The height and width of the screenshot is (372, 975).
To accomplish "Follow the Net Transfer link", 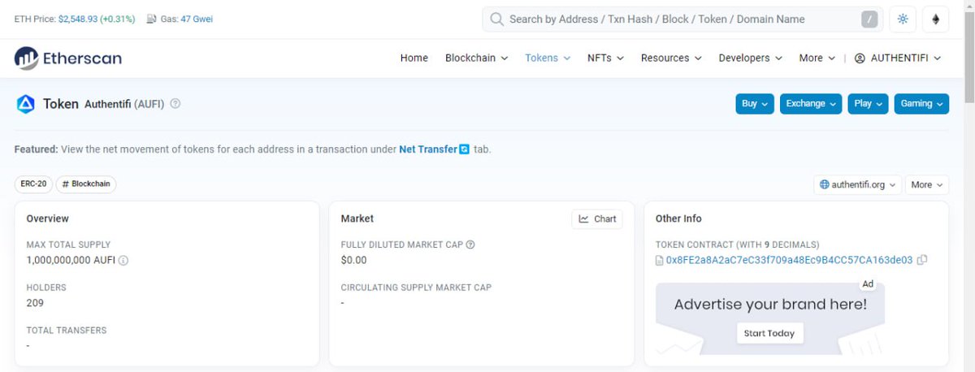I will 428,149.
